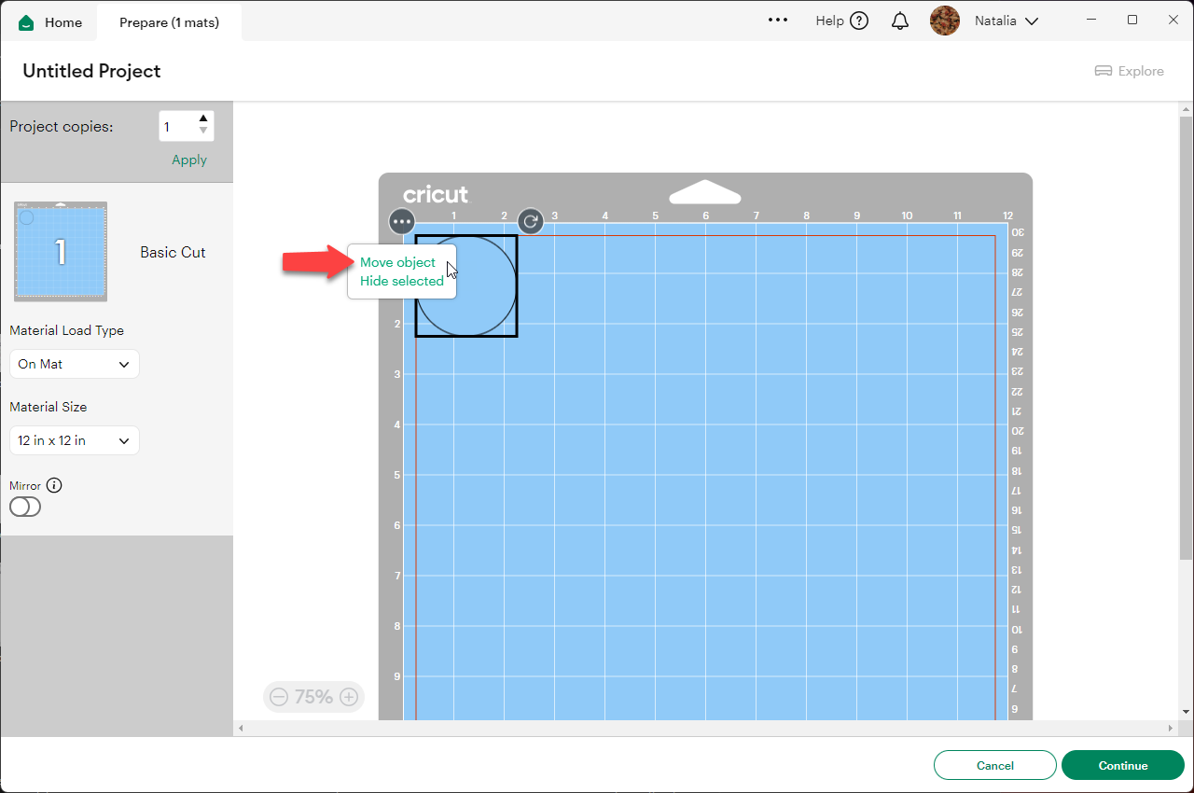Image resolution: width=1194 pixels, height=793 pixels.
Task: Open the top bar ellipsis menu
Action: click(x=778, y=21)
